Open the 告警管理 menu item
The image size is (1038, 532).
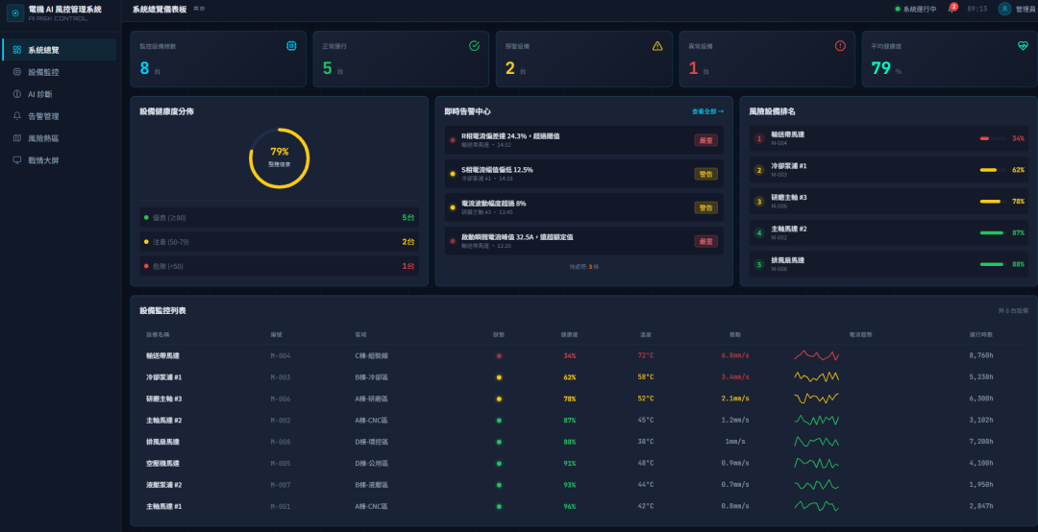[60, 116]
